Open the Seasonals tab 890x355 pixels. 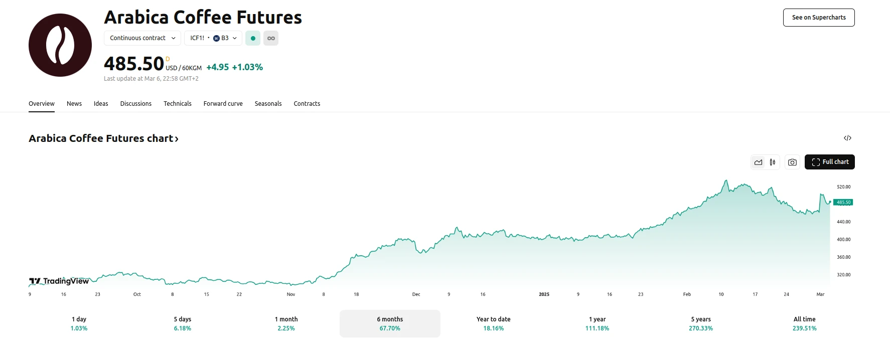click(x=268, y=104)
